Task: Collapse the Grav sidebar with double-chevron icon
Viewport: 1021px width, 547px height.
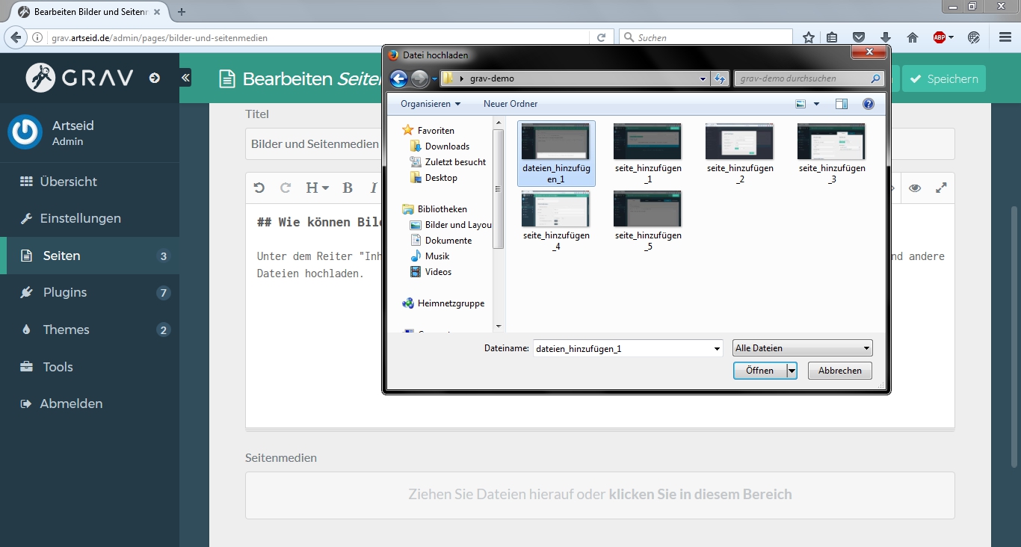Action: [x=185, y=78]
